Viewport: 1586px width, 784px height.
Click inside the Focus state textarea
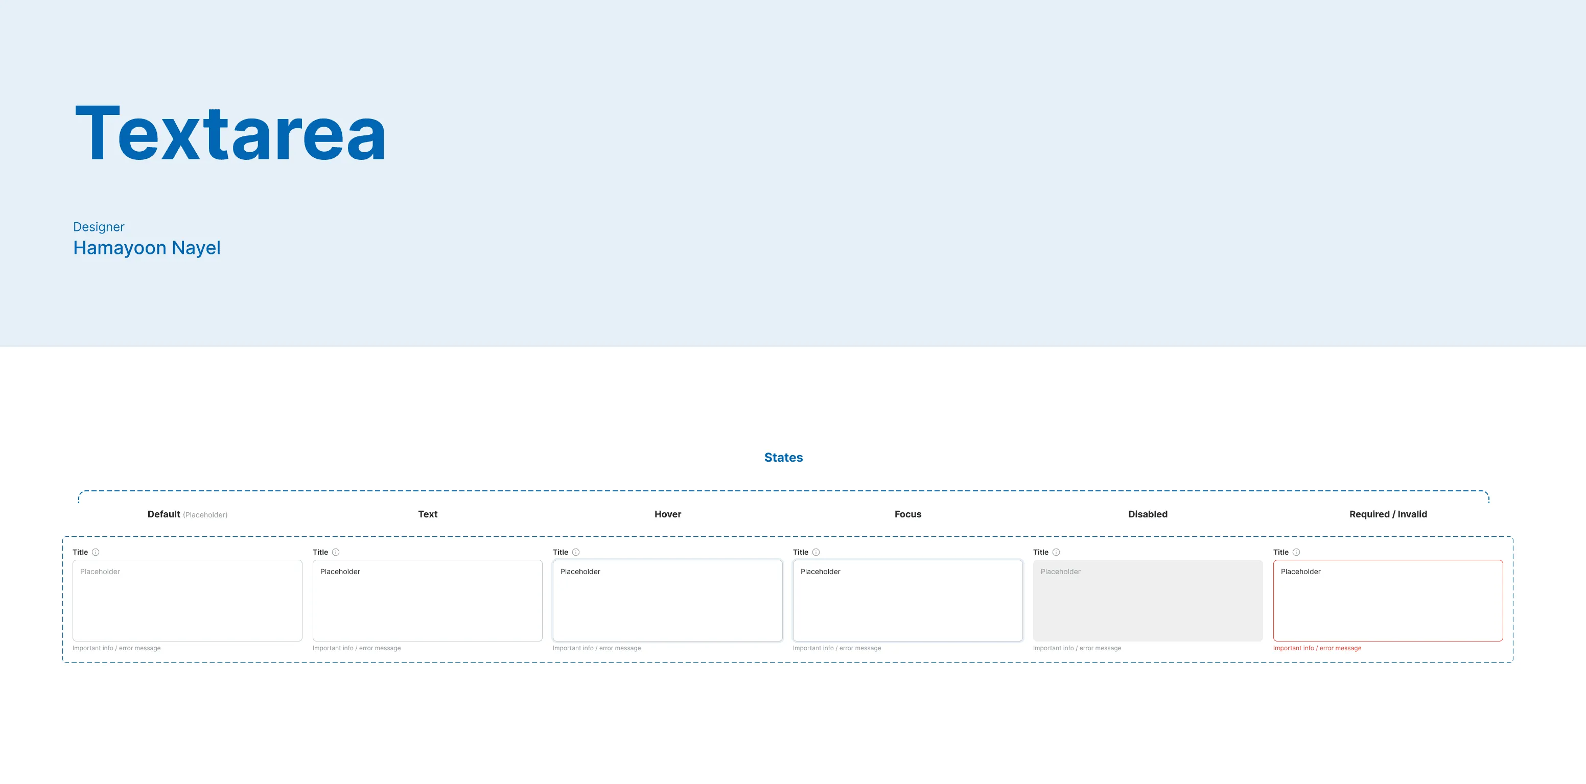pos(907,601)
